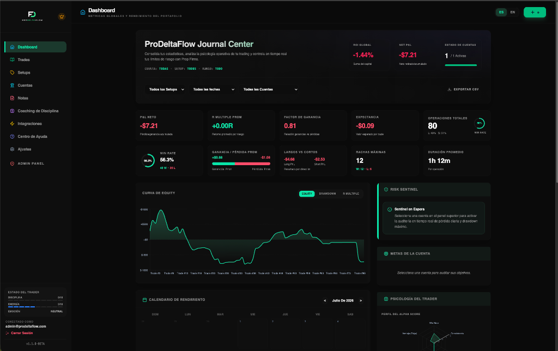Click the Ganancia / Pérdida Prom bar
558x351 pixels.
[x=241, y=164]
